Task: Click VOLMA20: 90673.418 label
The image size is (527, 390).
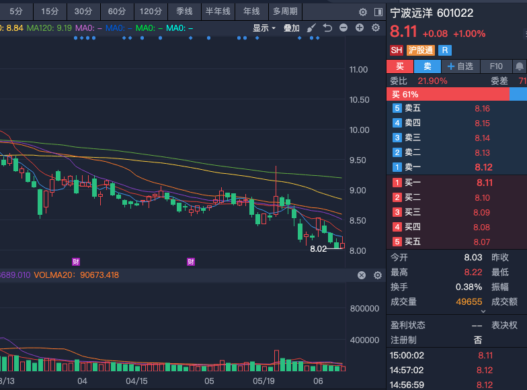Action: [77, 275]
